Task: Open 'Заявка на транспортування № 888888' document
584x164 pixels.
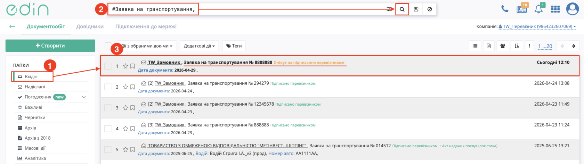Action: (228, 125)
